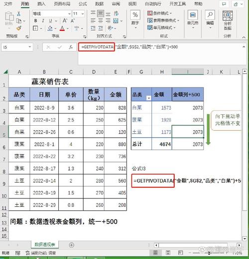Click the red font color swatch

click(62, 28)
